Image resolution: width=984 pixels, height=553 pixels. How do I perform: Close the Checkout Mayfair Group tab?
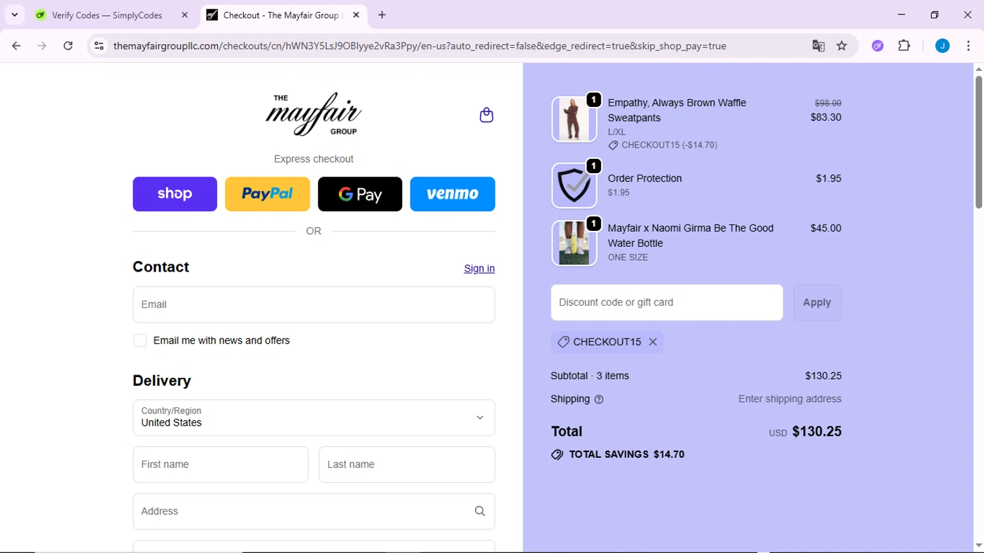click(356, 14)
